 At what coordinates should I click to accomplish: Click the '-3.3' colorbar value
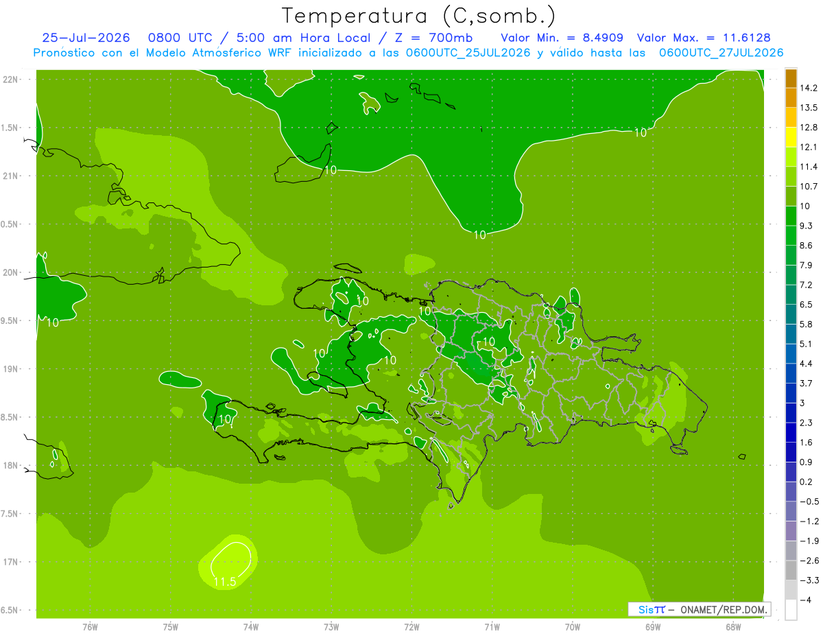pyautogui.click(x=809, y=580)
